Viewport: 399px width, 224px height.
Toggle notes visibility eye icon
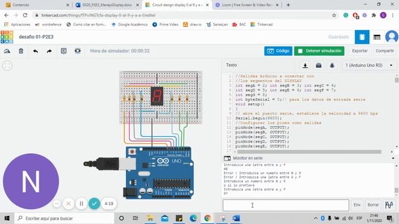(77, 51)
